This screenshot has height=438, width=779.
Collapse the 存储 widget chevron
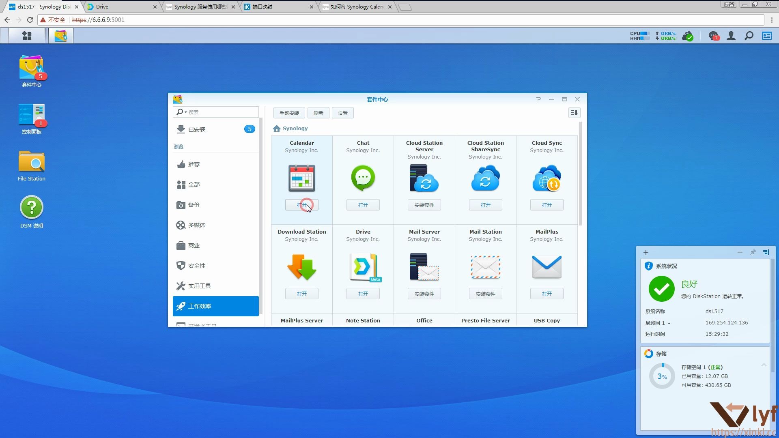pyautogui.click(x=764, y=365)
